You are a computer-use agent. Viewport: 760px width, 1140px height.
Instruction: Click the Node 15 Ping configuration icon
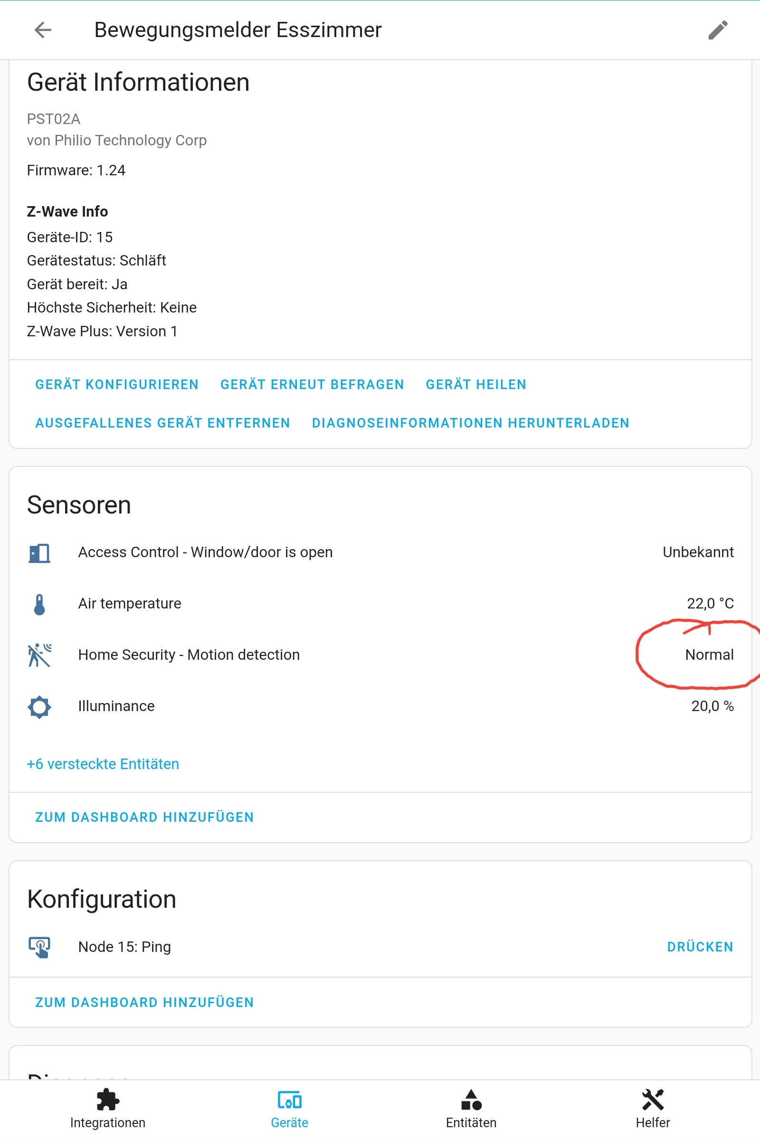pos(39,946)
